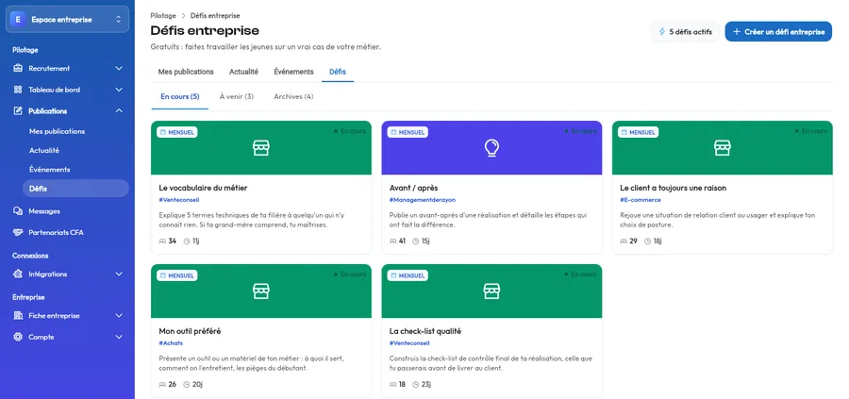
Task: Open the Mon outil préféré challenge card
Action: pos(261,331)
